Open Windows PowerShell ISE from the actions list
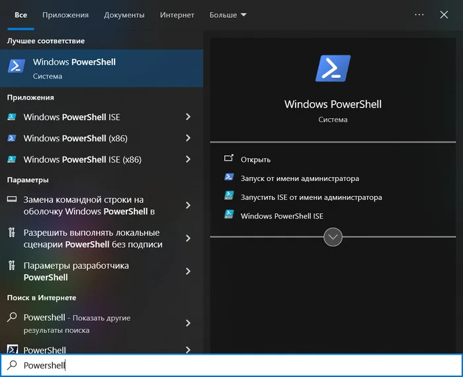The height and width of the screenshot is (377, 463). pyautogui.click(x=282, y=216)
